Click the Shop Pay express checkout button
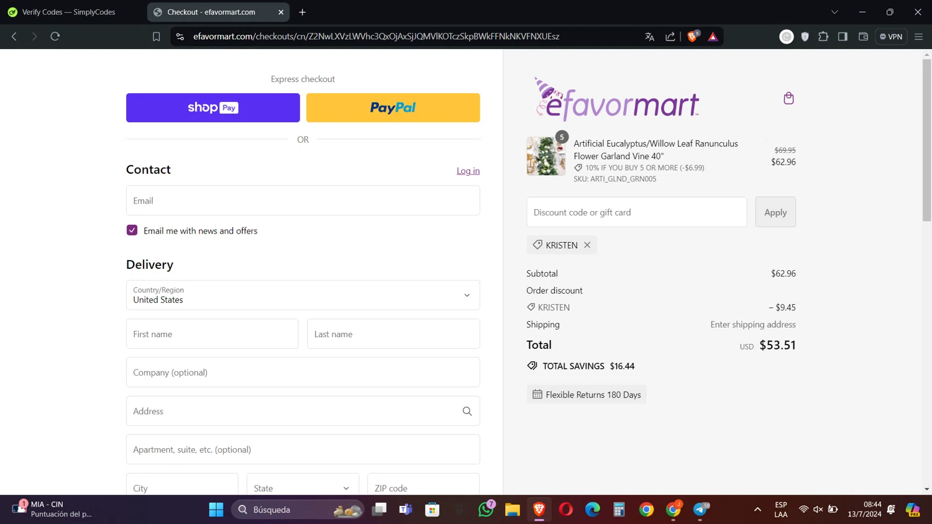932x524 pixels. 212,107
